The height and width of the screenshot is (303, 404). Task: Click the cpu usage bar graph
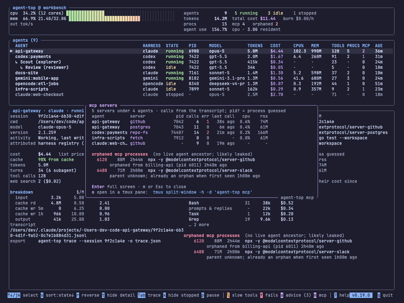[120, 13]
